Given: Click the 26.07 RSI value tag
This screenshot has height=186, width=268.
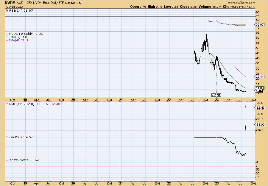Looking at the screenshot, I should (x=260, y=25).
